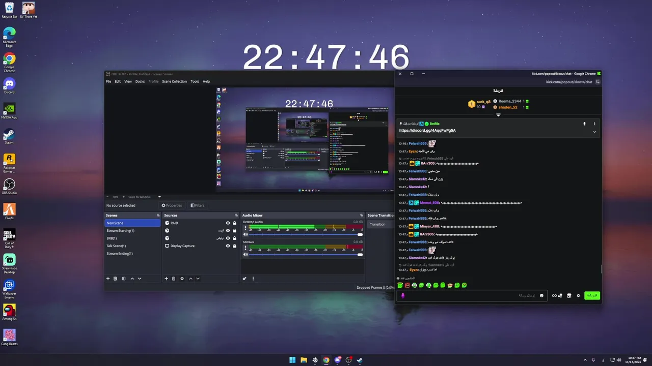The image size is (652, 366).
Task: Click the chat message input field
Action: tap(472, 295)
